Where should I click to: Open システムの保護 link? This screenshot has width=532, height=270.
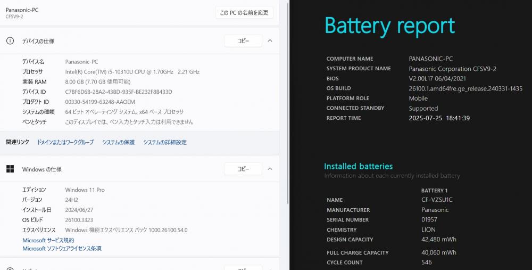[x=119, y=142]
